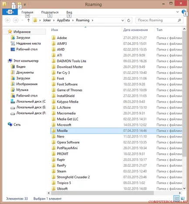Image resolution: width=189 pixels, height=204 pixels.
Task: Expand the ribbon with the chevron
Action: coord(178,12)
